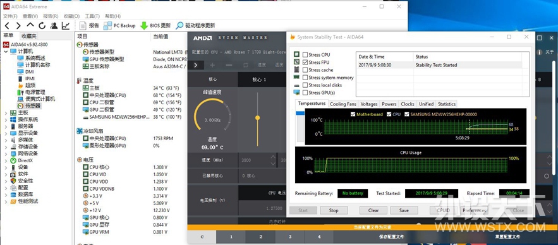The height and width of the screenshot is (245, 558).
Task: Click the 安全性 shield icon in the tree
Action: (13, 181)
